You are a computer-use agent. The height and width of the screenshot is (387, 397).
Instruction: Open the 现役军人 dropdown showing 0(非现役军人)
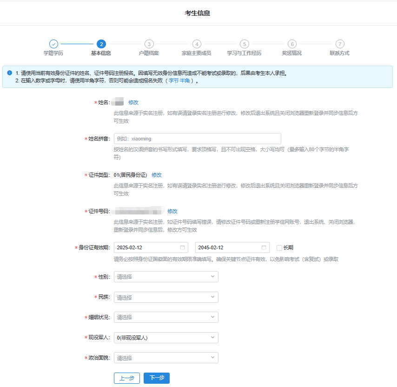166,338
